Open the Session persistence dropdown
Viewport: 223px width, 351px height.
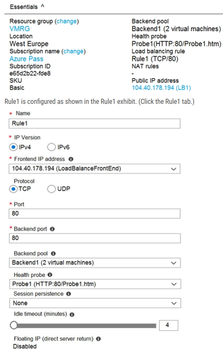tap(174, 303)
